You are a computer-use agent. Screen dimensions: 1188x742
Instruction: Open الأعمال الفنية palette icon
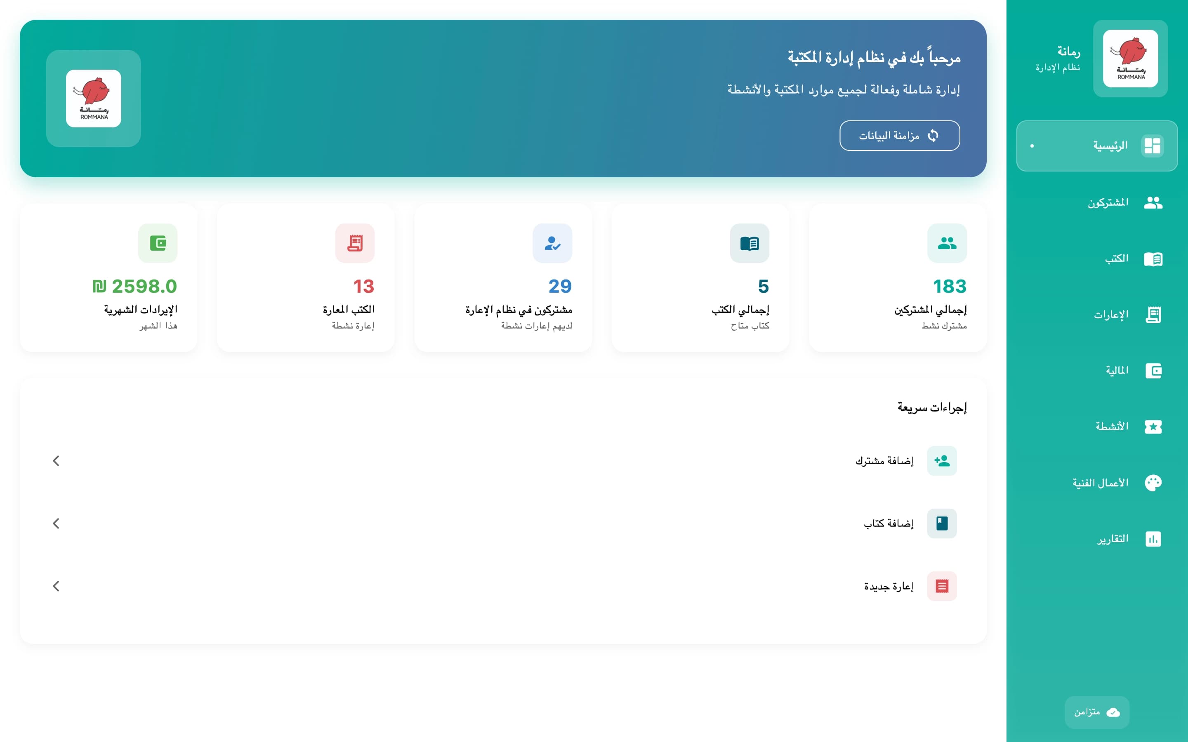[x=1154, y=482]
